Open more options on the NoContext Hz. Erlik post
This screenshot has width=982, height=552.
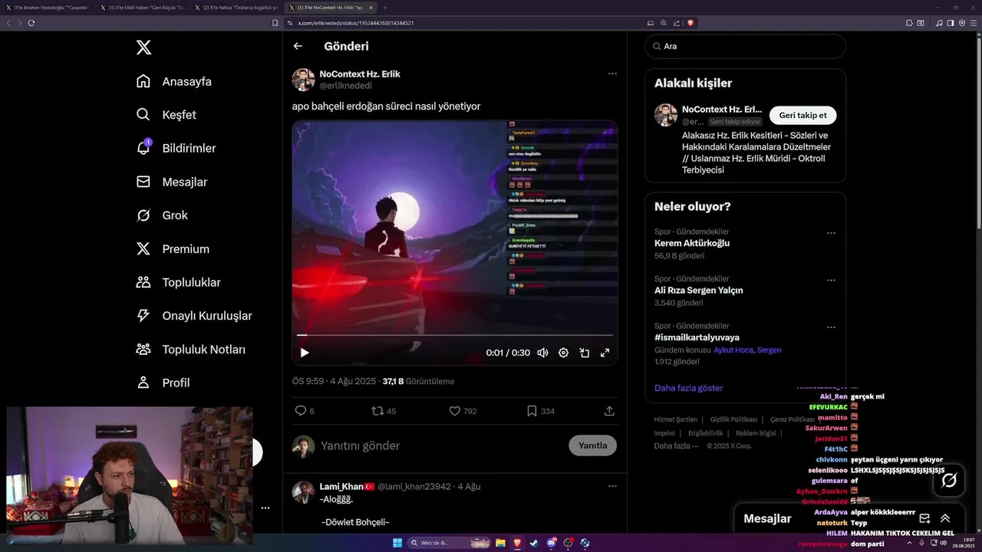click(612, 74)
